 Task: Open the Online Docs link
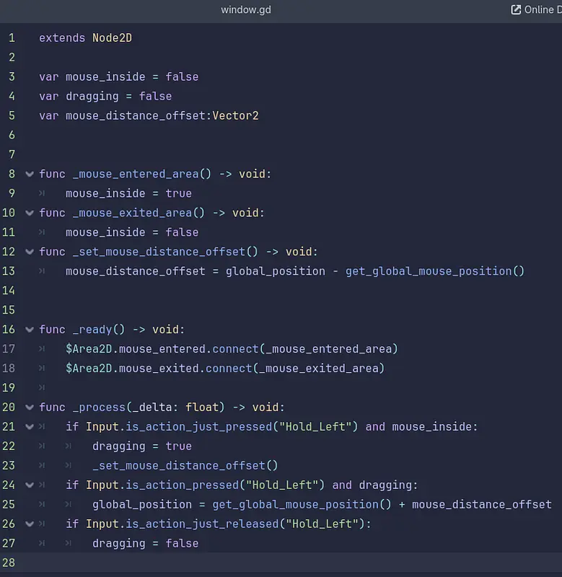tap(541, 9)
